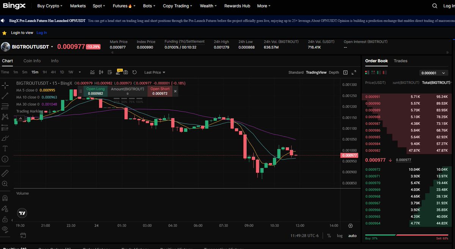Expand the More menu
This screenshot has height=249, width=455.
pyautogui.click(x=264, y=6)
